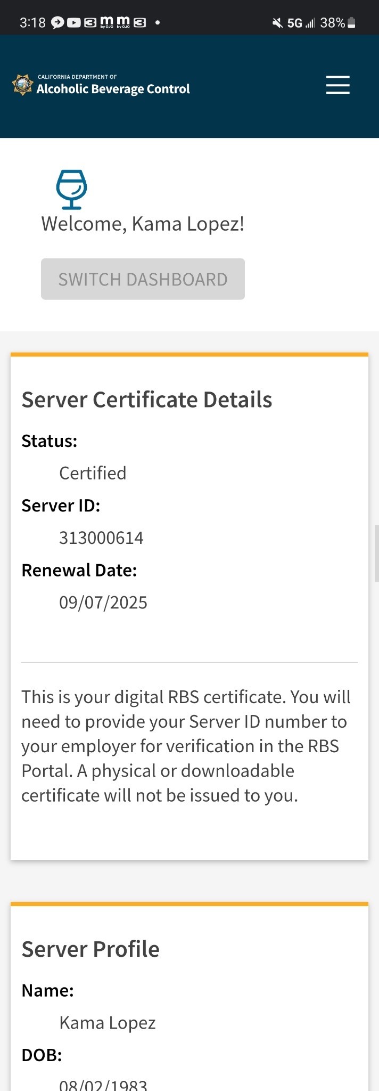Tap the wine glass icon
The image size is (379, 1091).
point(71,189)
